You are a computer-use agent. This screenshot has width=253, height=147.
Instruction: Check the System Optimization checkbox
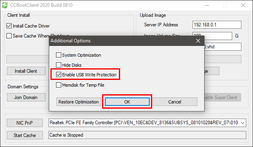coord(58,55)
